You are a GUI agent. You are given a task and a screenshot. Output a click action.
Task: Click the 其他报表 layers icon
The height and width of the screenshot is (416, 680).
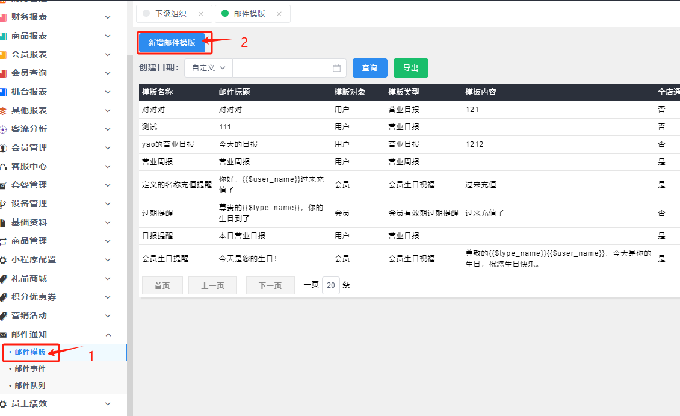[x=3, y=111]
